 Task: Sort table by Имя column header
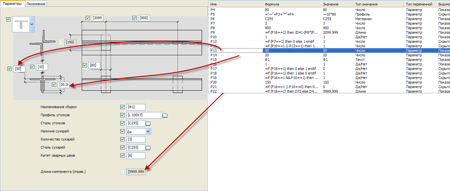click(235, 4)
